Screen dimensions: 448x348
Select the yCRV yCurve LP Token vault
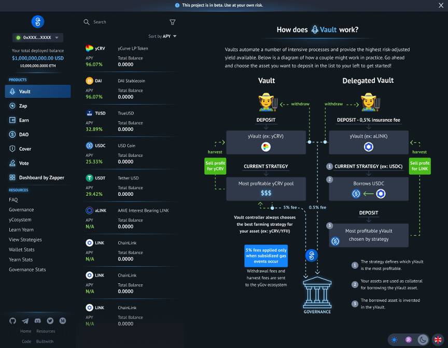[130, 56]
